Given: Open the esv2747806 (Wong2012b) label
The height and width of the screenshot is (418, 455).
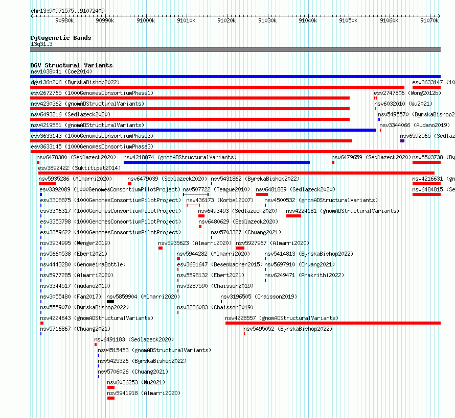Looking at the screenshot, I should click(x=407, y=93).
